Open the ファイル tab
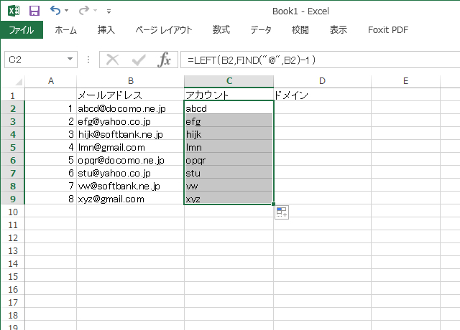 tap(22, 30)
